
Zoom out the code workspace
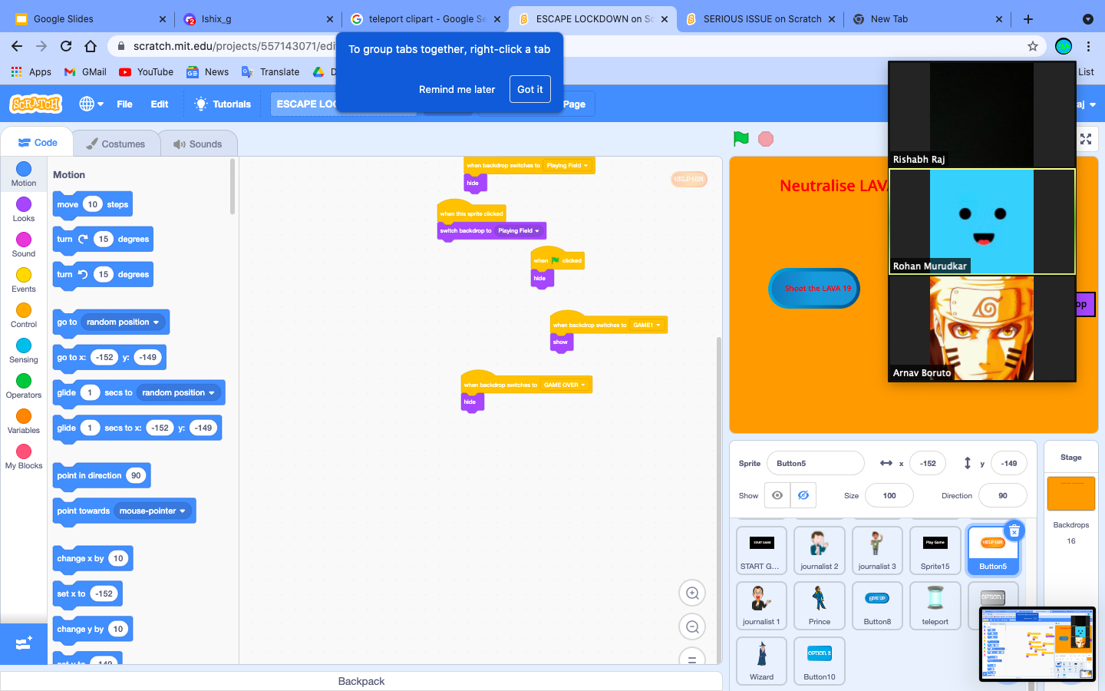pos(692,627)
